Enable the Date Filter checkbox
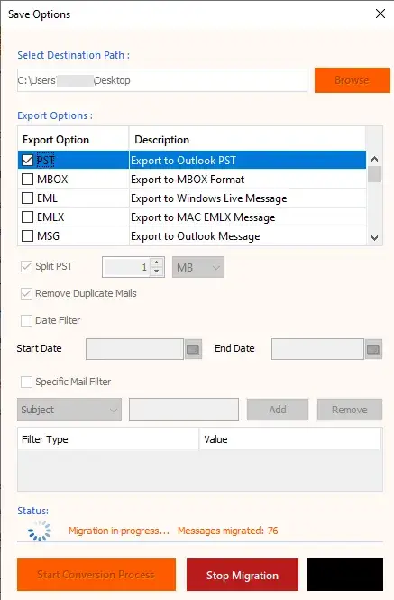This screenshot has height=600, width=394. 26,320
